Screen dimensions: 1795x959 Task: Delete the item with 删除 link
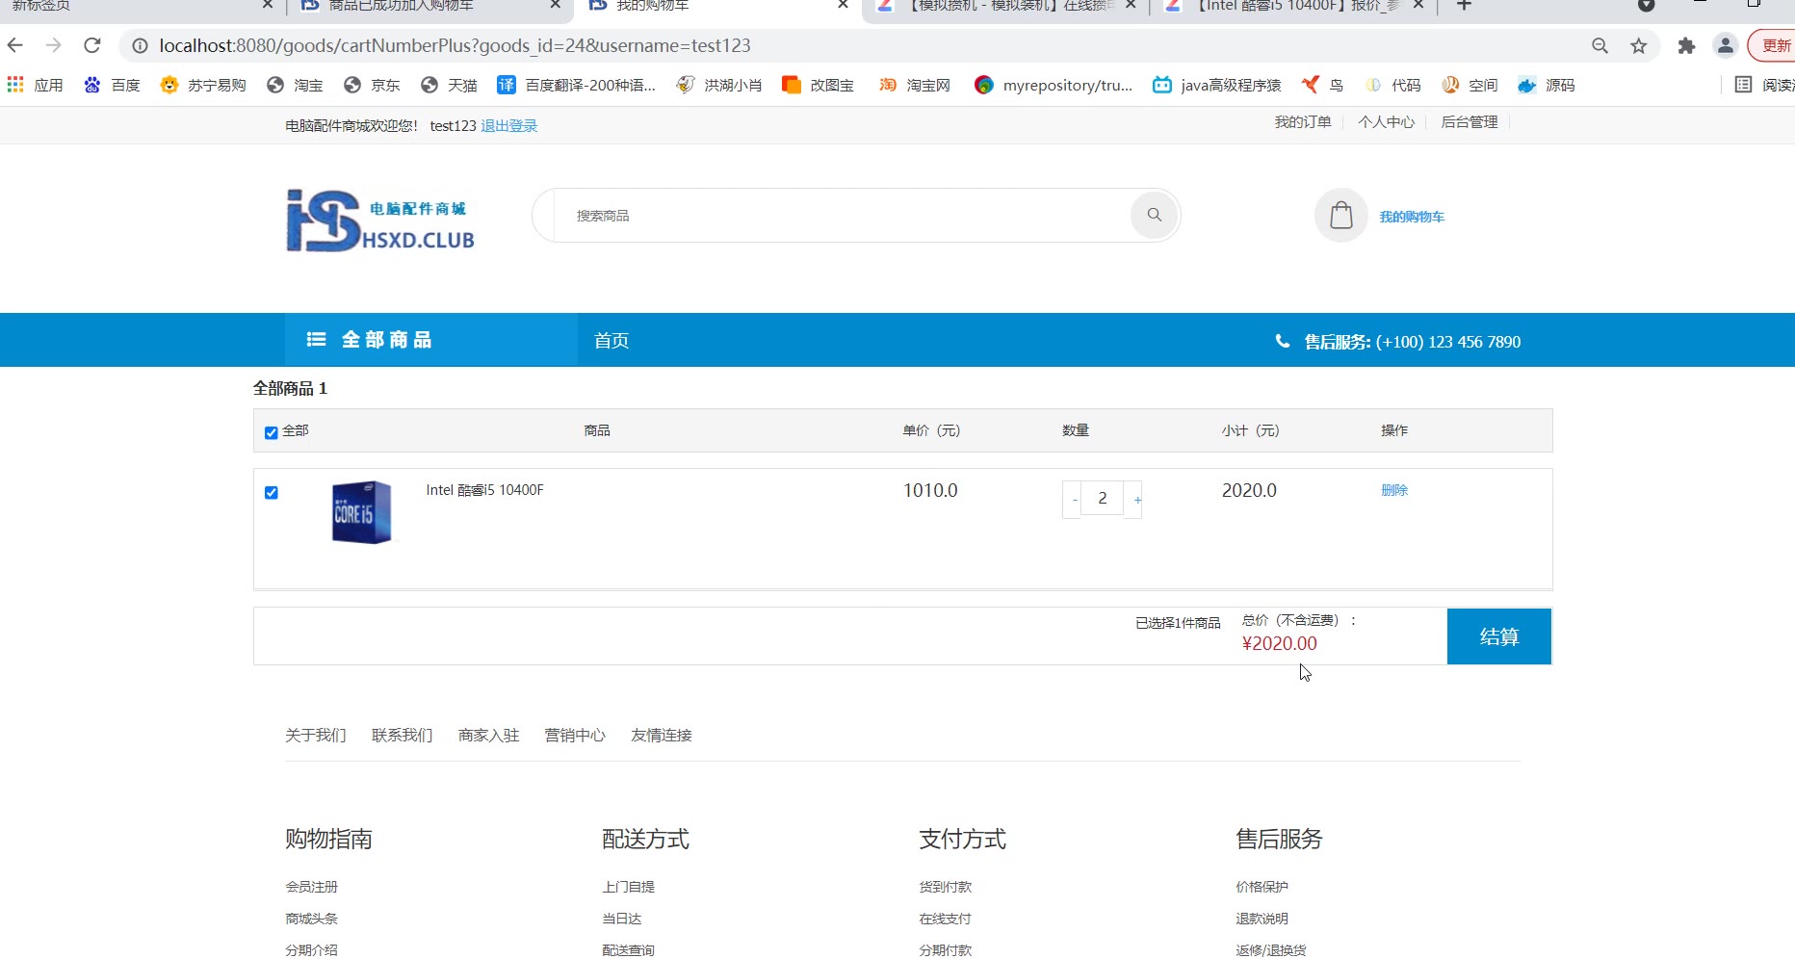click(x=1394, y=490)
